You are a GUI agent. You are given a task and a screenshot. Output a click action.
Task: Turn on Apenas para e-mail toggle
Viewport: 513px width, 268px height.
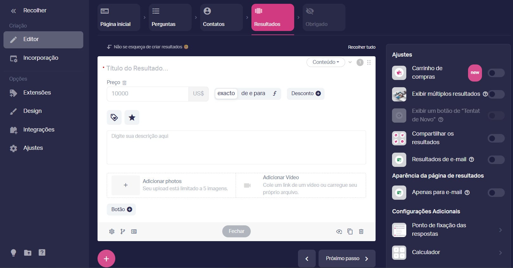point(496,192)
